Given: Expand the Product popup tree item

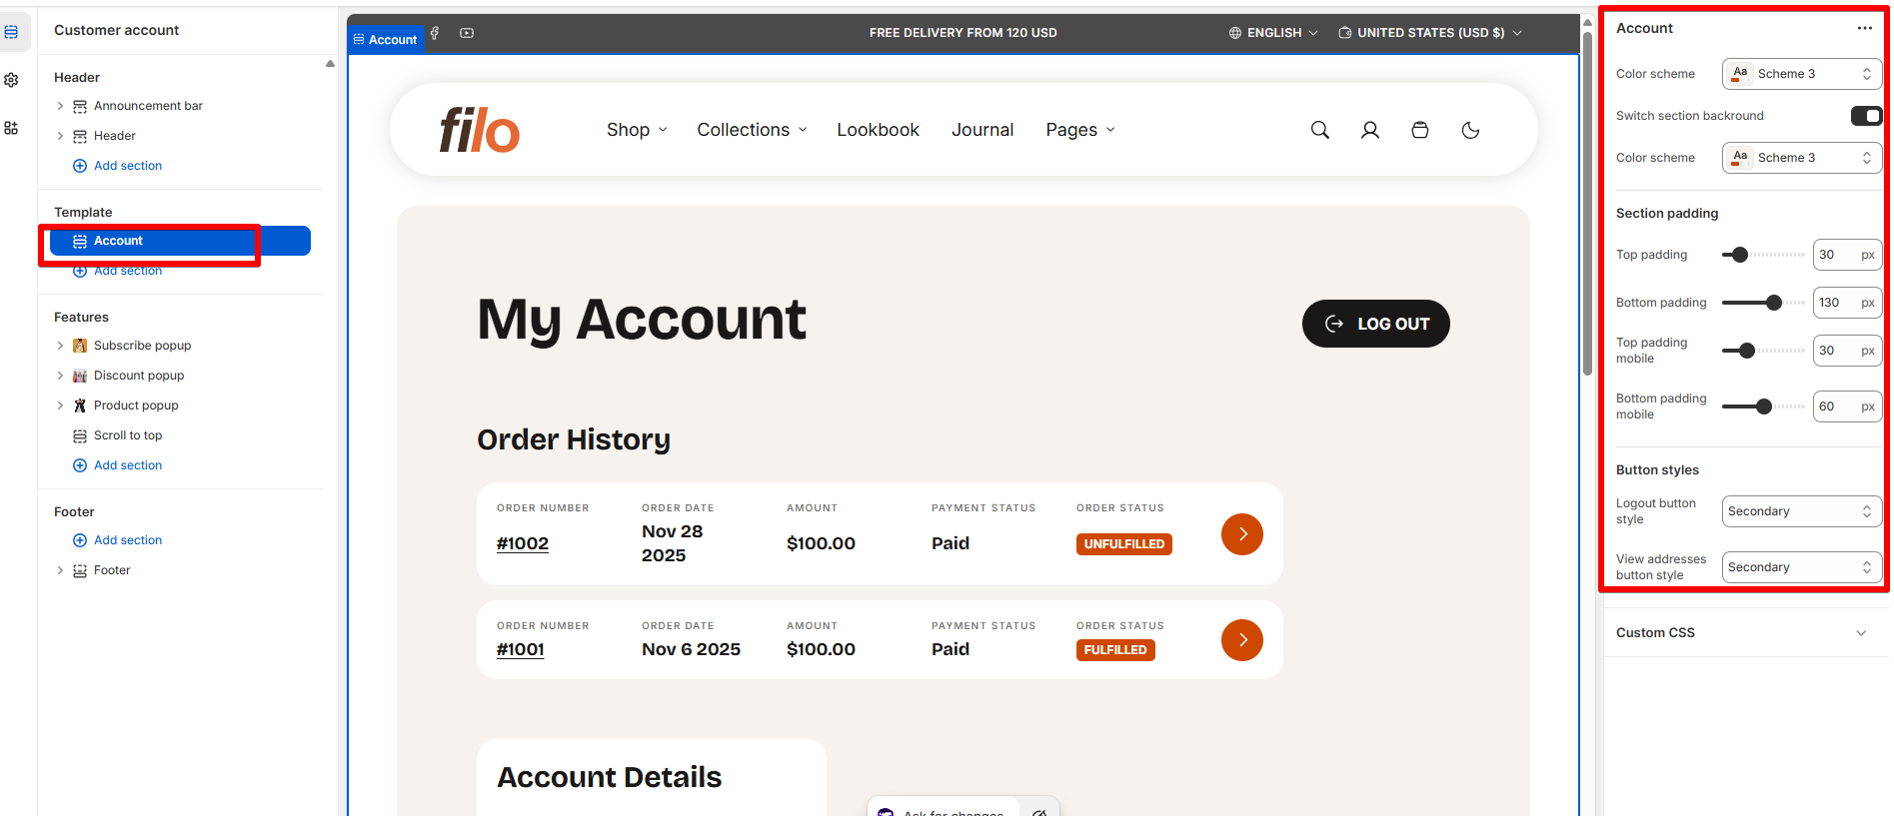Looking at the screenshot, I should tap(60, 406).
